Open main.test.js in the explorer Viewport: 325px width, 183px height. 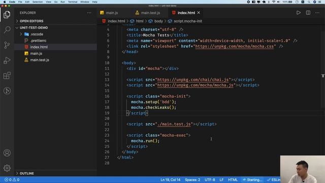tap(40, 60)
